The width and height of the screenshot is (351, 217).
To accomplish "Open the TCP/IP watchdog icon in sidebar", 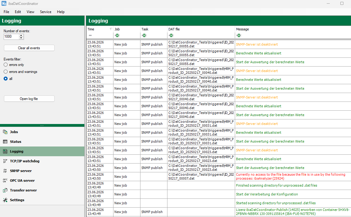I will click(x=5, y=161).
